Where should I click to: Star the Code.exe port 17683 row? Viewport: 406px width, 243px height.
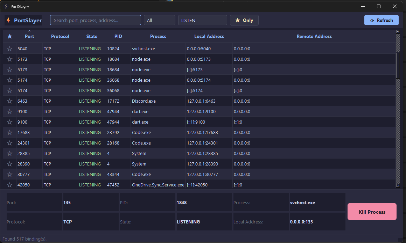[x=9, y=132]
